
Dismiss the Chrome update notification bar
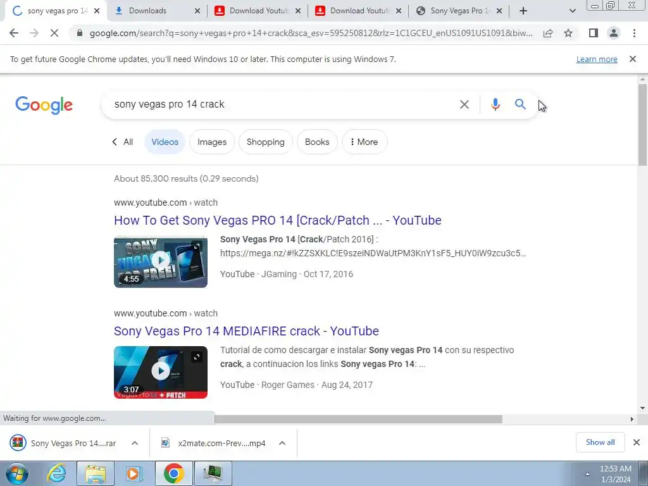coord(633,59)
